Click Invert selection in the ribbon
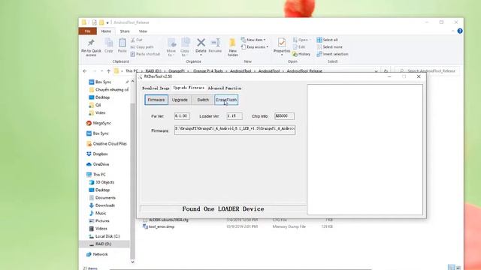The width and height of the screenshot is (481, 270). (332, 54)
